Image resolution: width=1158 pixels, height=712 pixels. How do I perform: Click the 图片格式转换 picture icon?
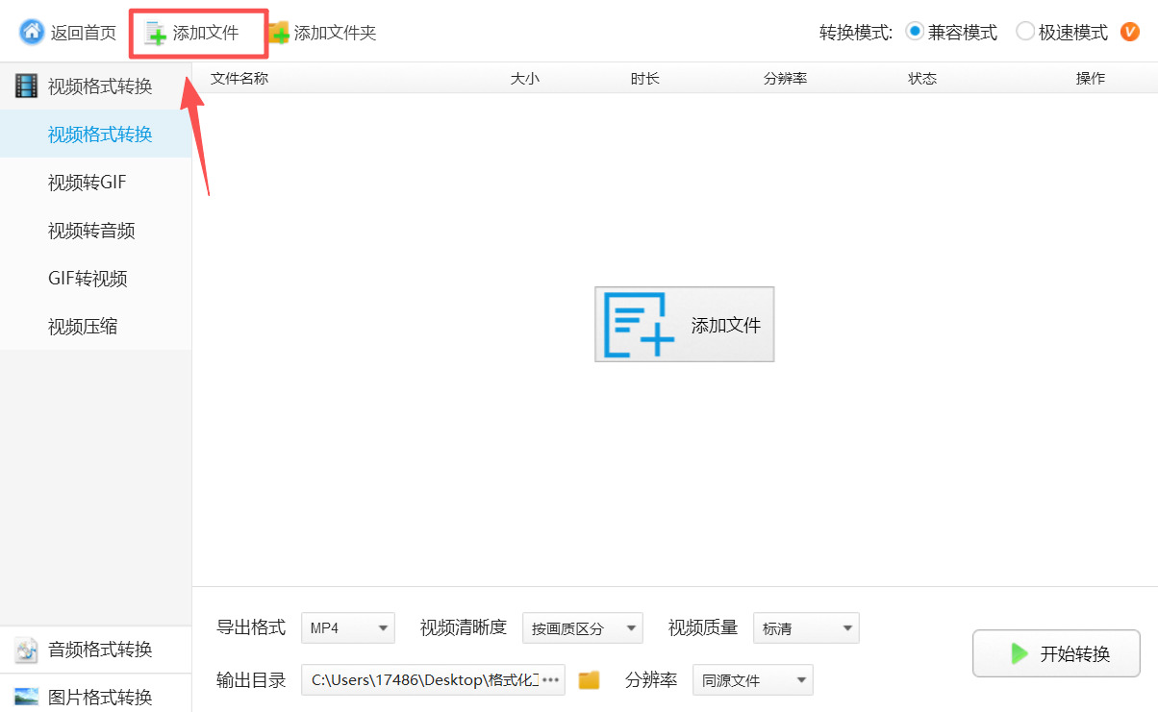pos(26,697)
